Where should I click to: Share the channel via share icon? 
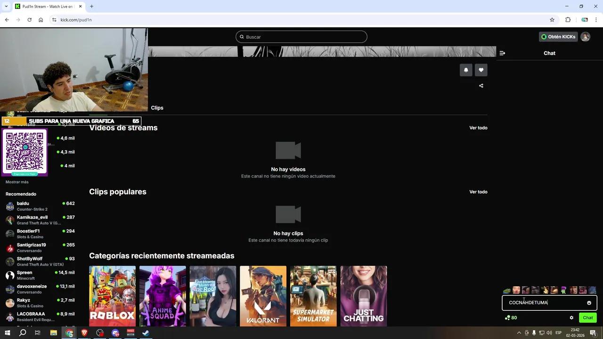pos(481,86)
